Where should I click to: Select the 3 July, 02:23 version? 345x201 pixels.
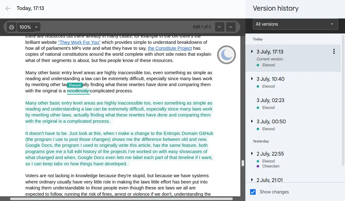pyautogui.click(x=270, y=100)
